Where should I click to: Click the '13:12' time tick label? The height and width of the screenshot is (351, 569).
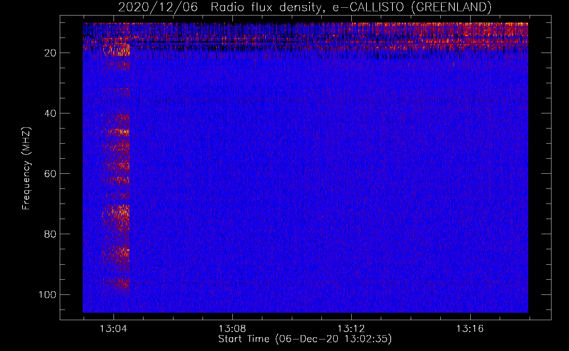pos(351,329)
